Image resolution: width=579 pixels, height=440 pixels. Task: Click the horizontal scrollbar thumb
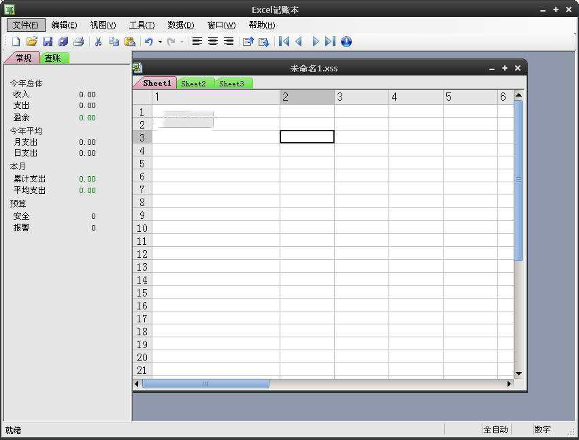[205, 384]
